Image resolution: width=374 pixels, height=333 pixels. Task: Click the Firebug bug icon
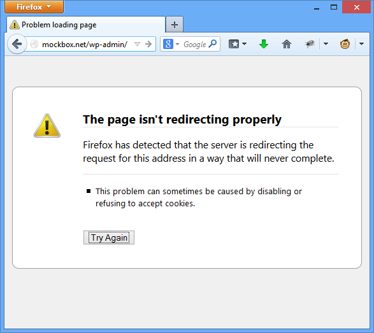pyautogui.click(x=310, y=44)
